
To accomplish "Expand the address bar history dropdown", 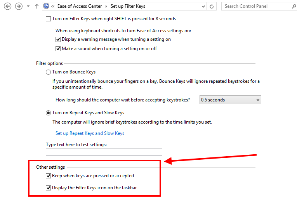I will (x=203, y=6).
